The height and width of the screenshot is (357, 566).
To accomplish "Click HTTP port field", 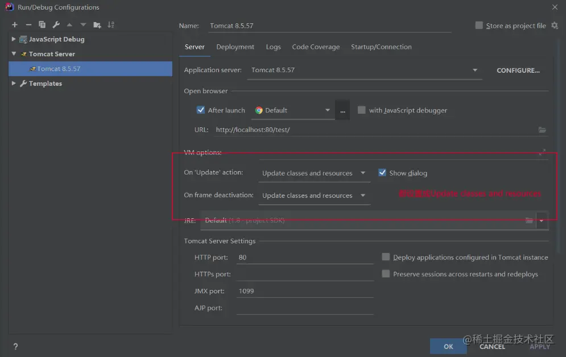I will point(305,257).
